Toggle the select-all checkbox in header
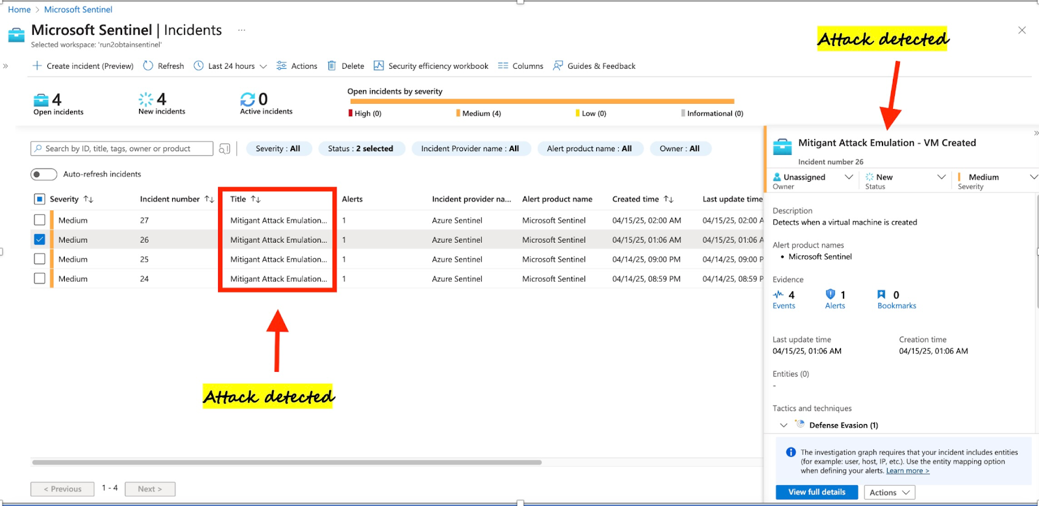This screenshot has height=506, width=1039. click(x=40, y=199)
